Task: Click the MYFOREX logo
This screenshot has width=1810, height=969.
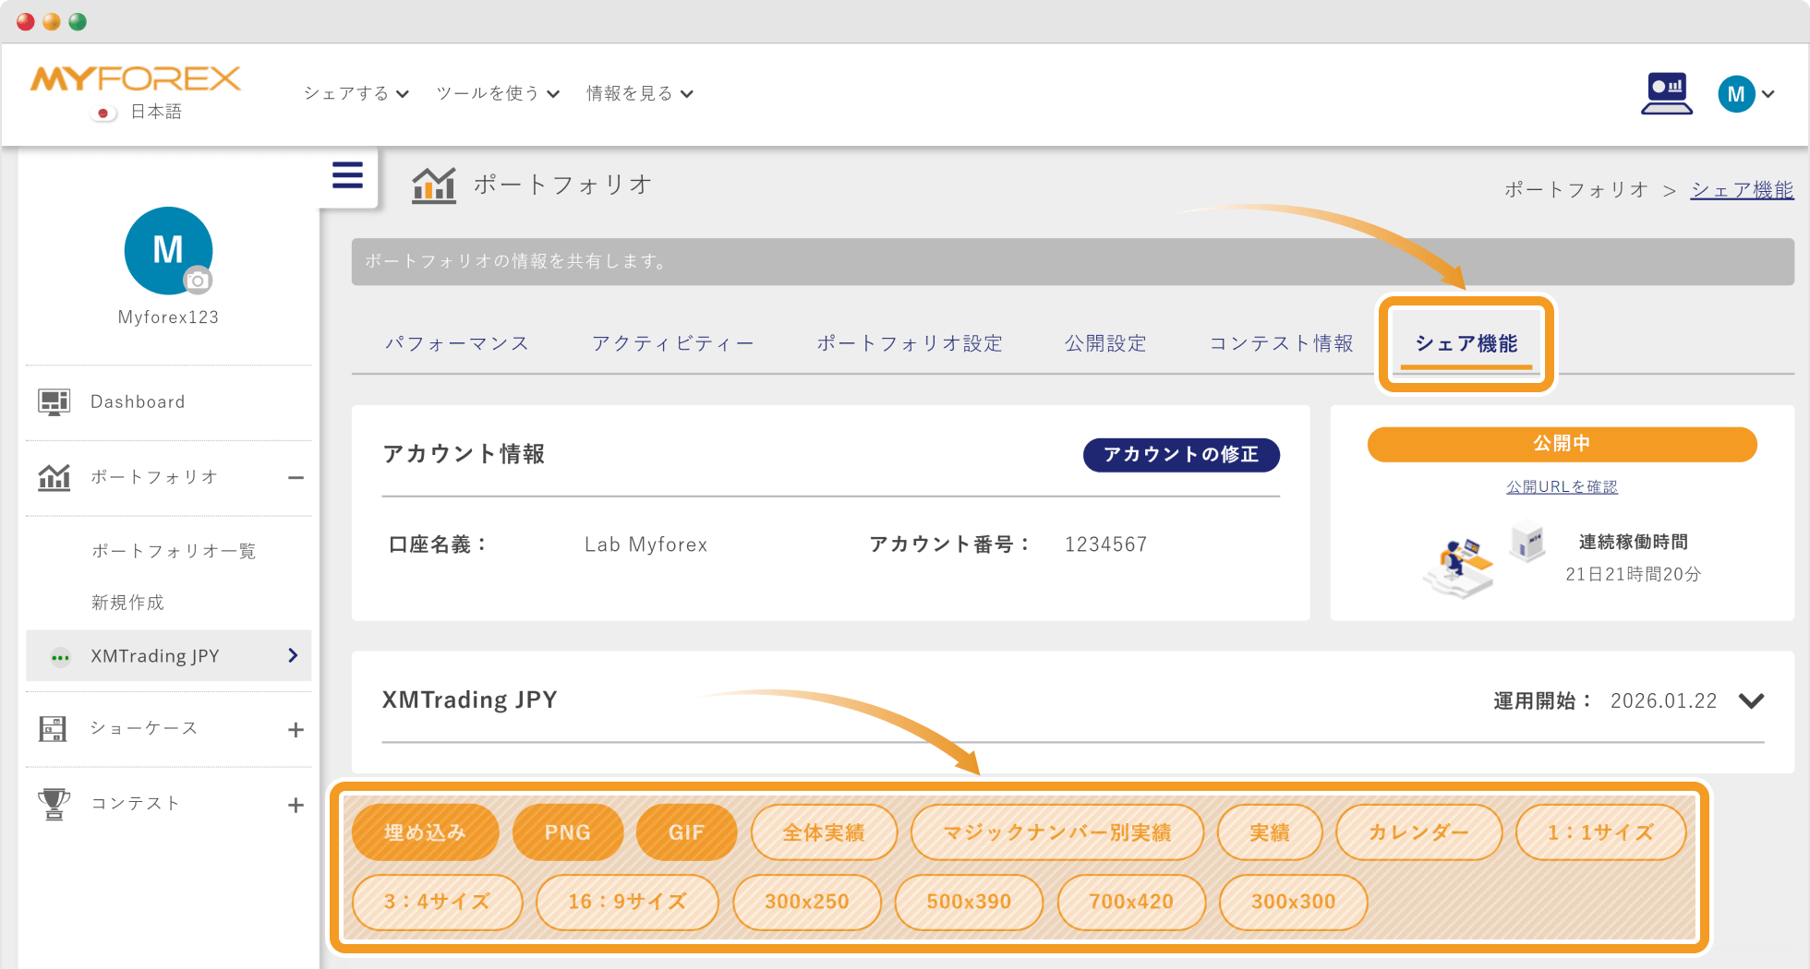Action: (136, 78)
